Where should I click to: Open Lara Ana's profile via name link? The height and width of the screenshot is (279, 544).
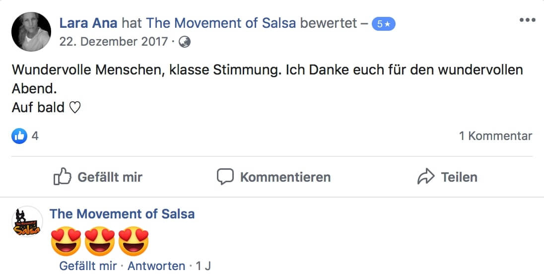pos(88,23)
